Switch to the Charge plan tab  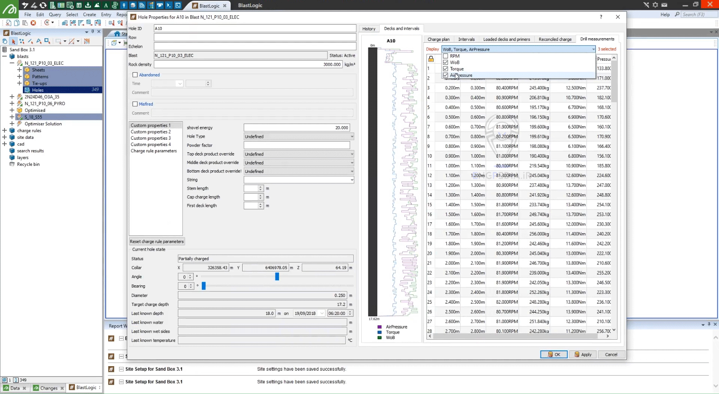[439, 40]
